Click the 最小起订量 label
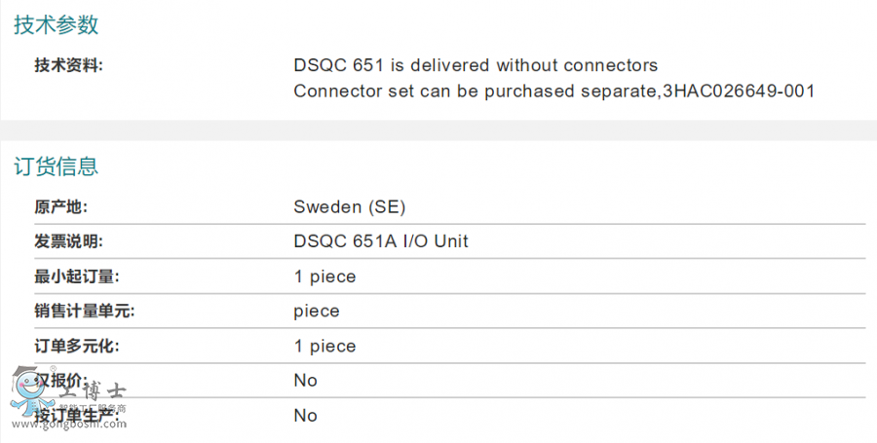The image size is (877, 443). click(76, 277)
